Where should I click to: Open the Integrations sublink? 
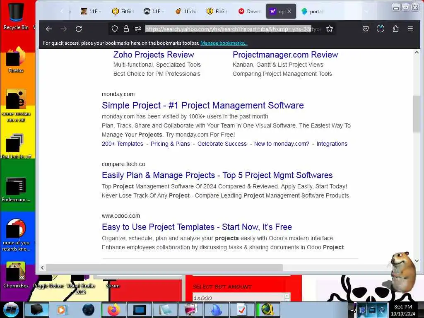[x=332, y=144]
